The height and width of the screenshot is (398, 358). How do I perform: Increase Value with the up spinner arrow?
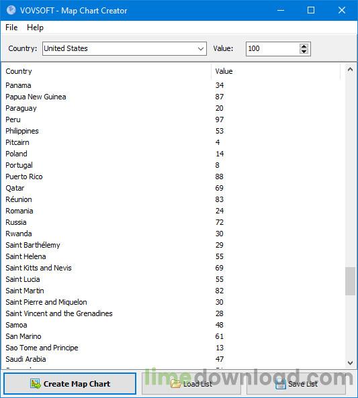pos(304,46)
